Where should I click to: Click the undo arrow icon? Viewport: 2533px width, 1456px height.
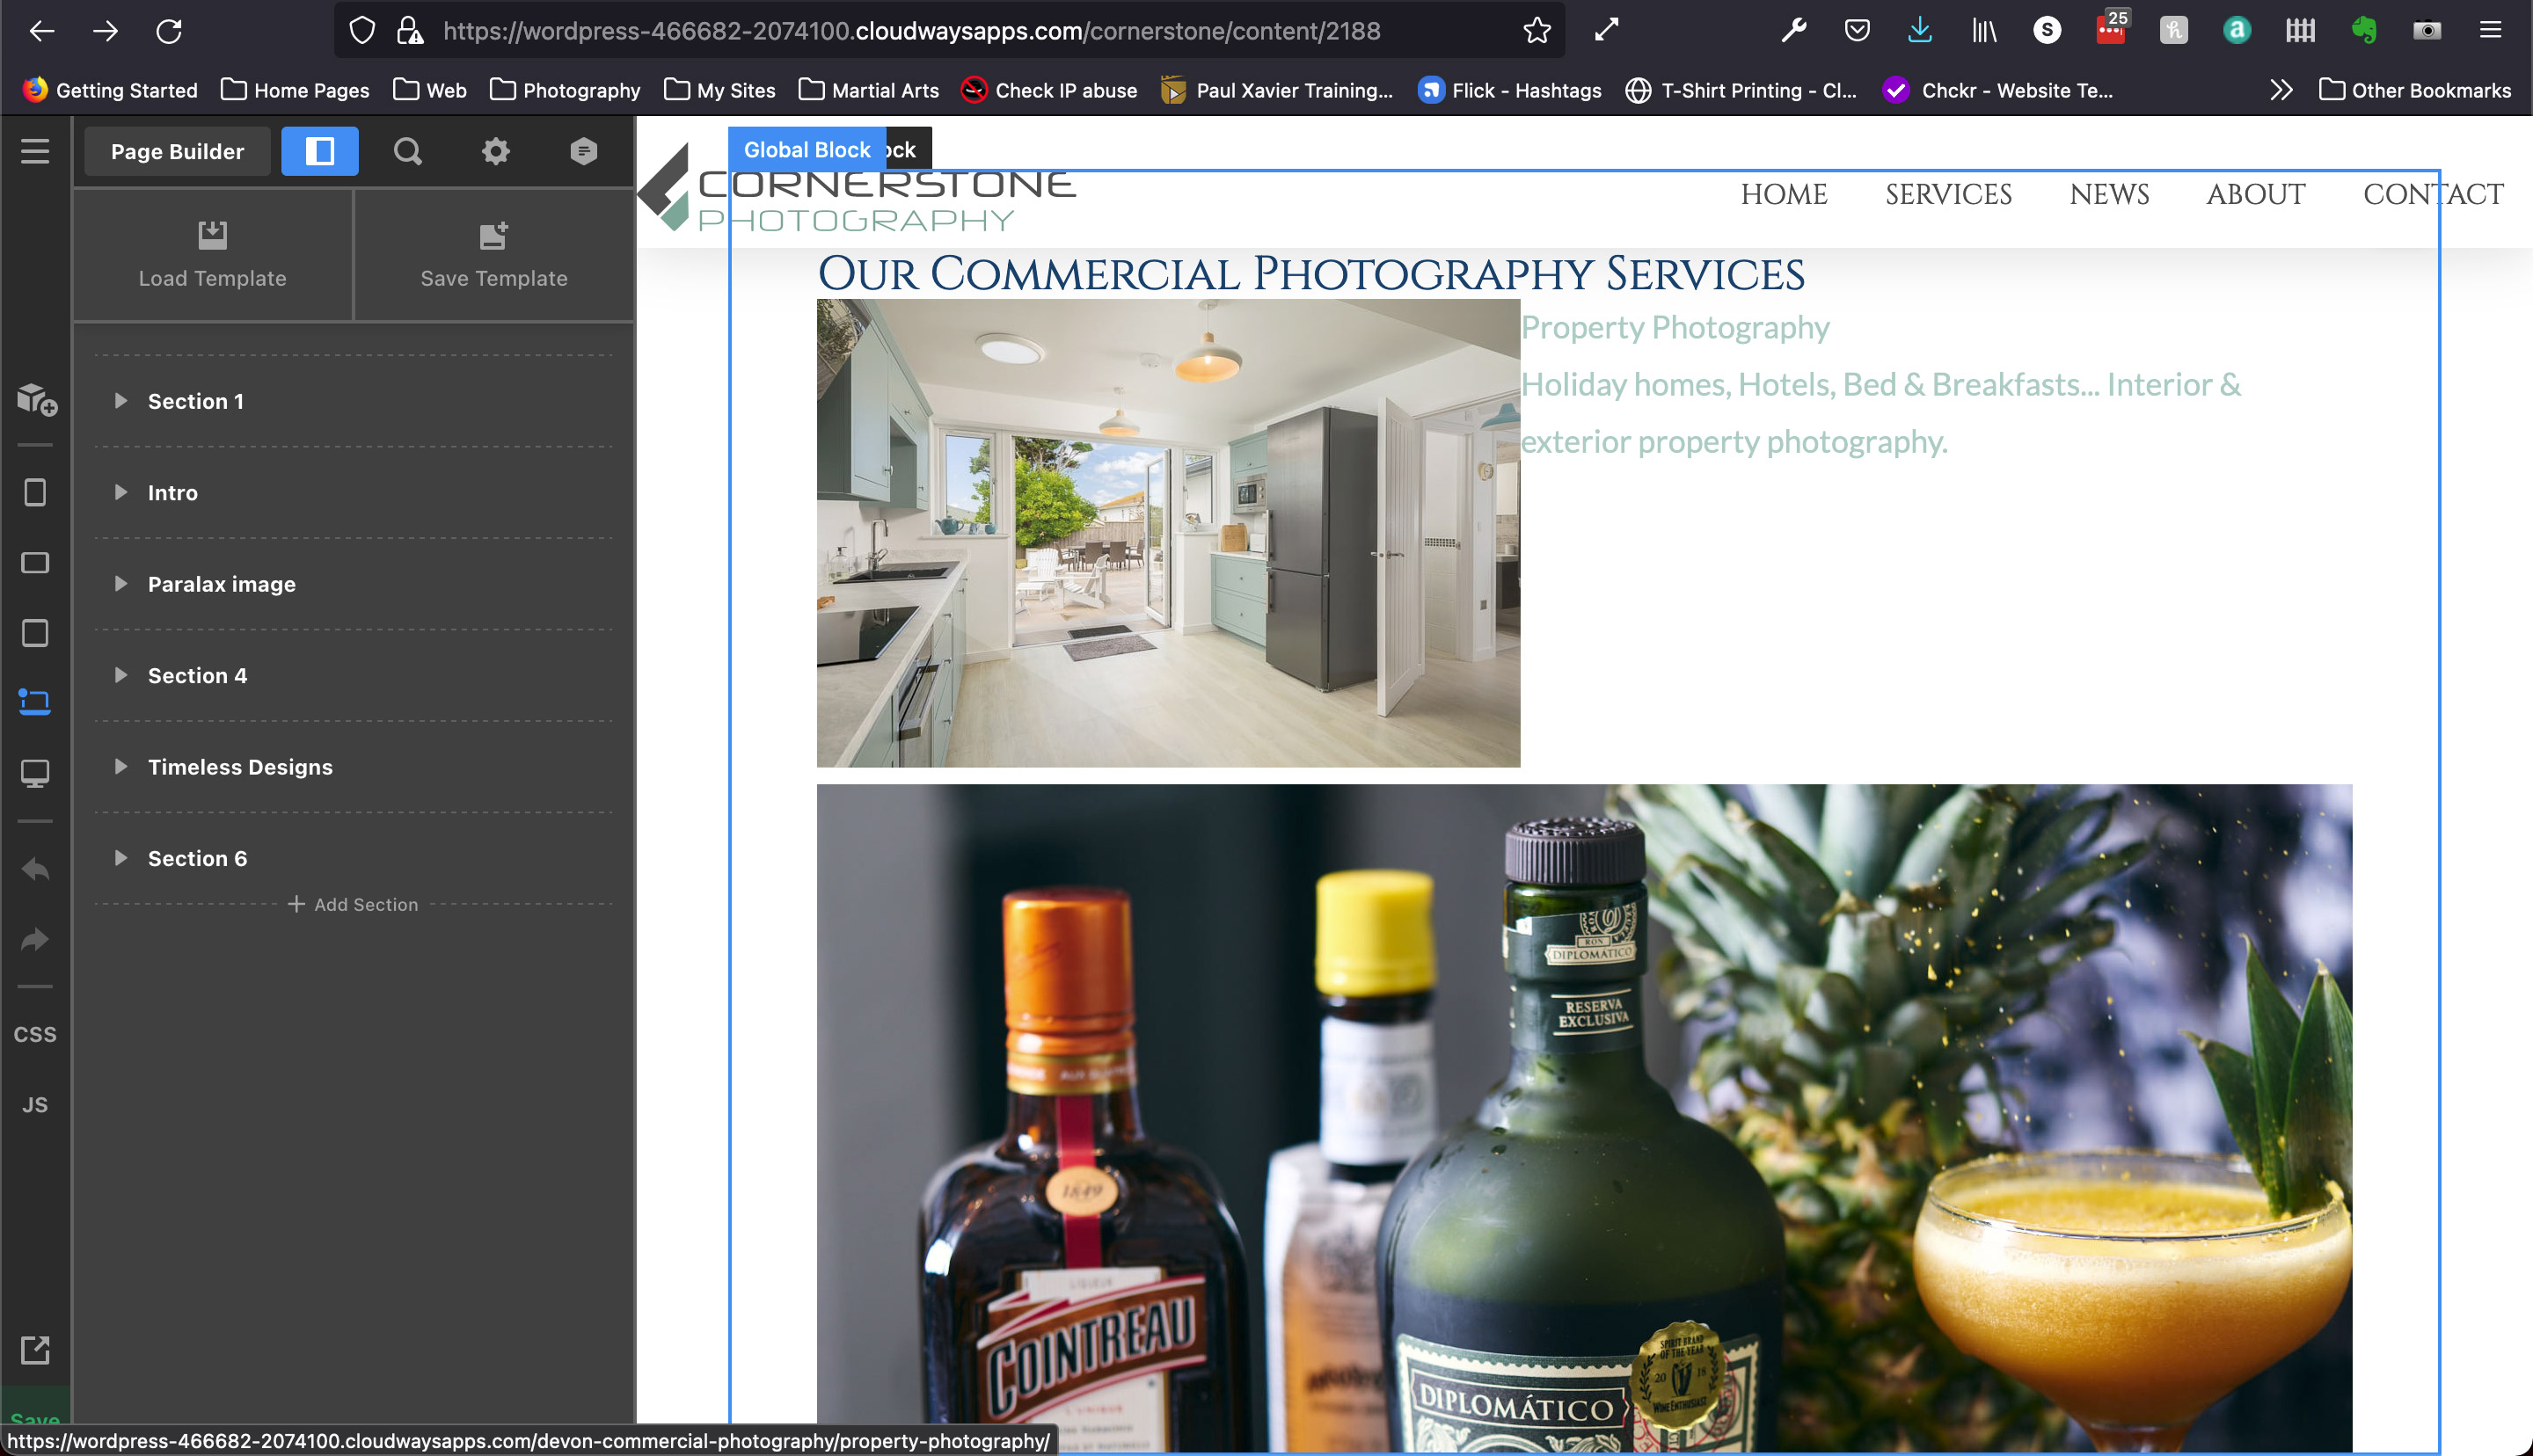coord(35,869)
